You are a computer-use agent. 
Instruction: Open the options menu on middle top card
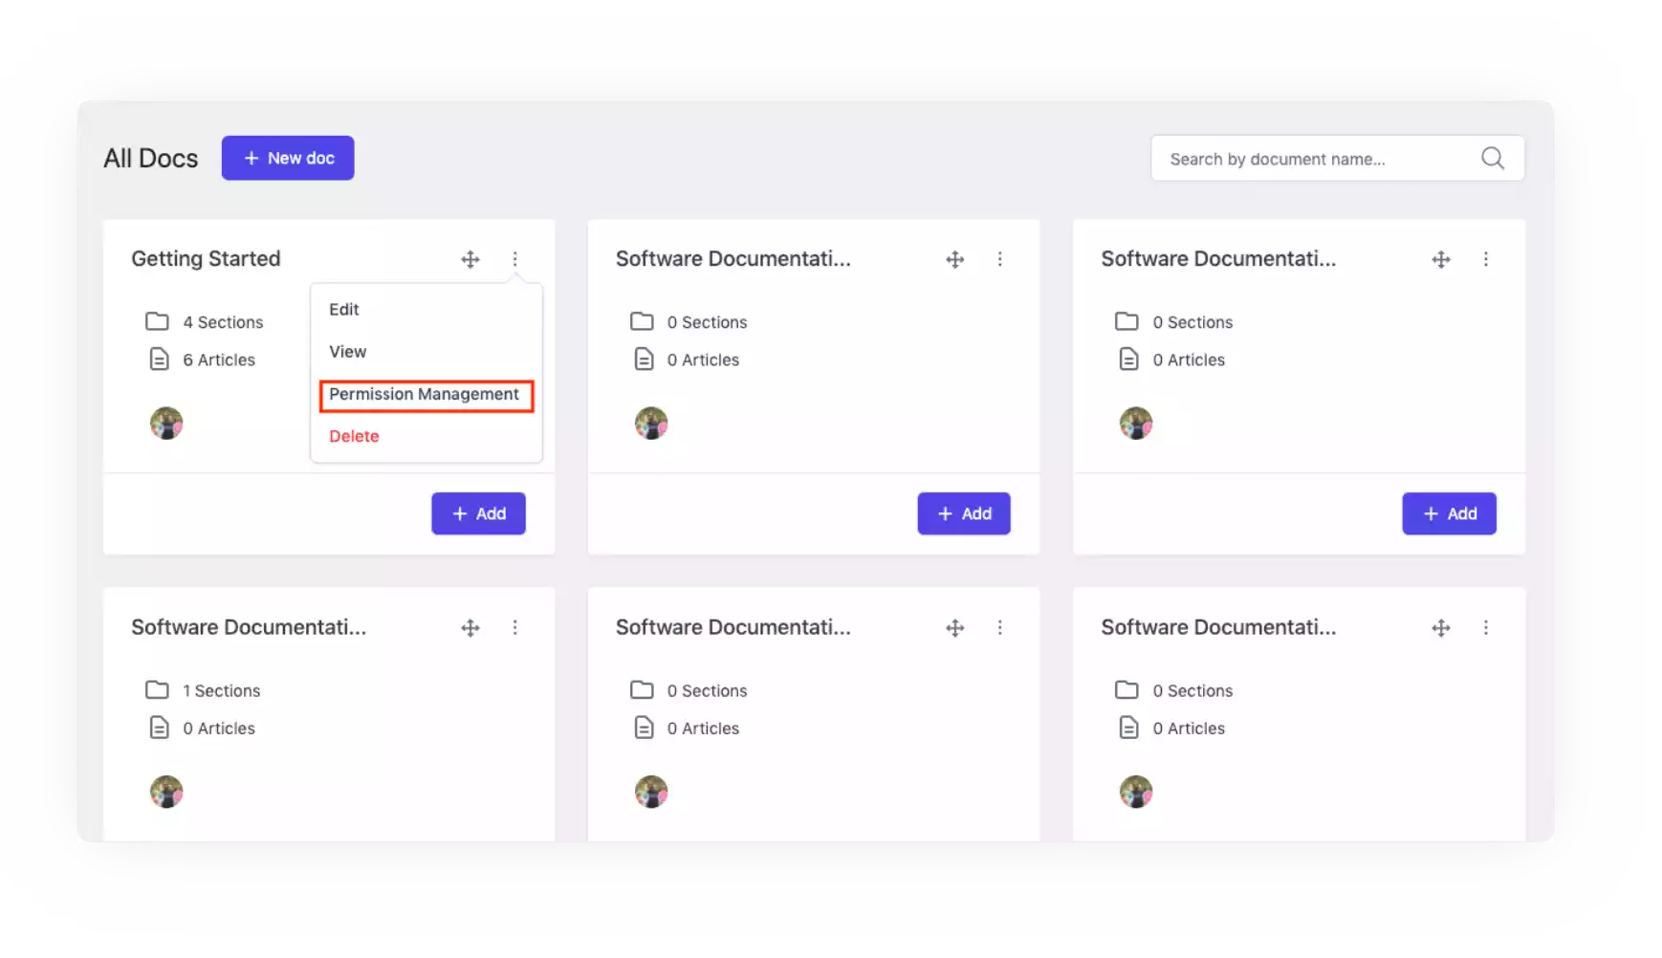(1000, 259)
